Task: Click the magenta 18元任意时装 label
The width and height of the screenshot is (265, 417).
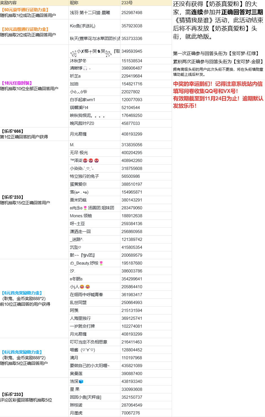Action: [17, 83]
